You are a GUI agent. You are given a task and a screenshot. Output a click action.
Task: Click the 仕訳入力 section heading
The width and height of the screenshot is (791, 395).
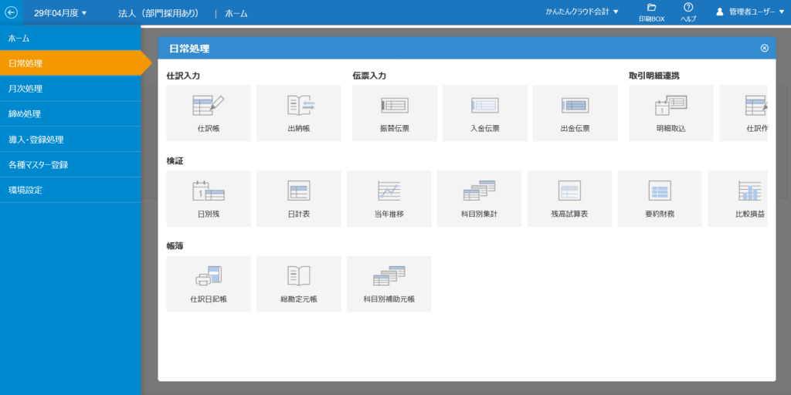pyautogui.click(x=183, y=76)
